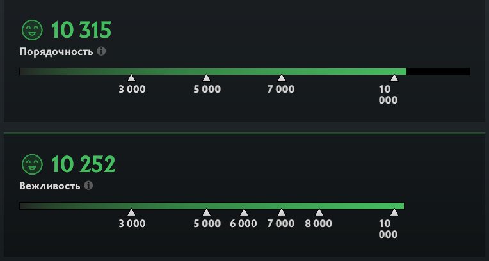Click the 10 315 score value
This screenshot has width=489, height=261.
81,30
